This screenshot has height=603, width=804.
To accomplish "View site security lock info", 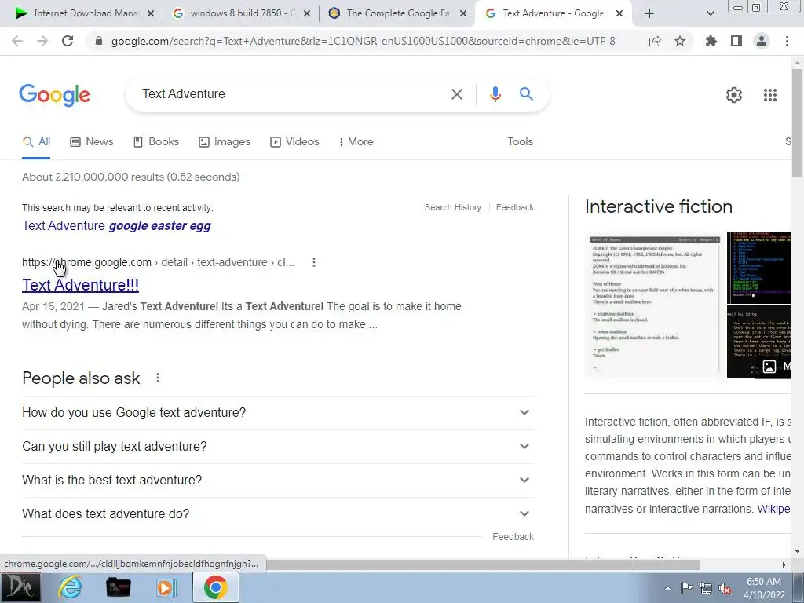I will [x=99, y=41].
